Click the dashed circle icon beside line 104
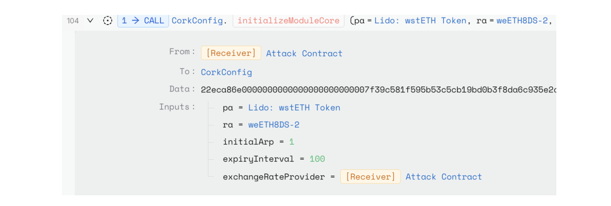Screen dimensions: 611x206 tap(107, 21)
